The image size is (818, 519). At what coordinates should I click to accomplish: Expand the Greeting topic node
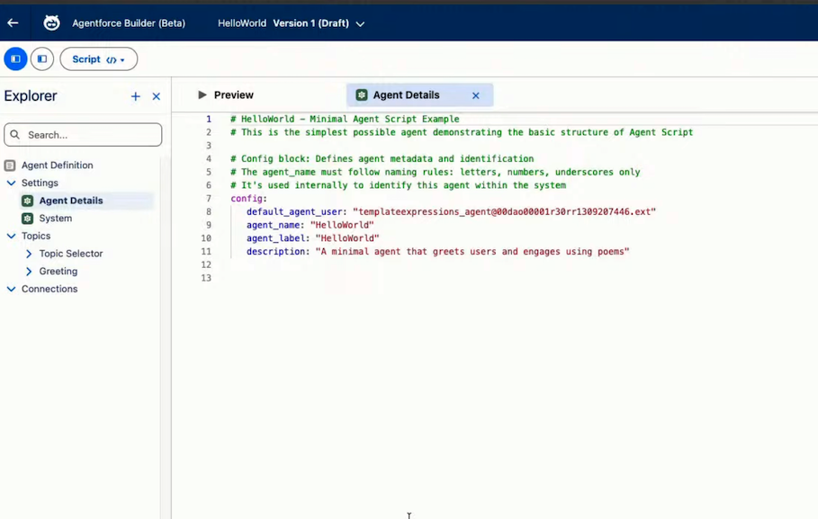[x=29, y=272]
